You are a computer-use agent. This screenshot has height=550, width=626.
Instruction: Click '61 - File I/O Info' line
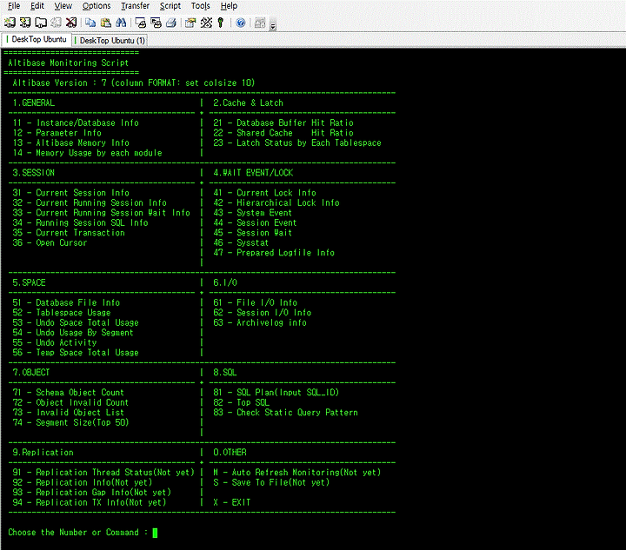coord(255,302)
